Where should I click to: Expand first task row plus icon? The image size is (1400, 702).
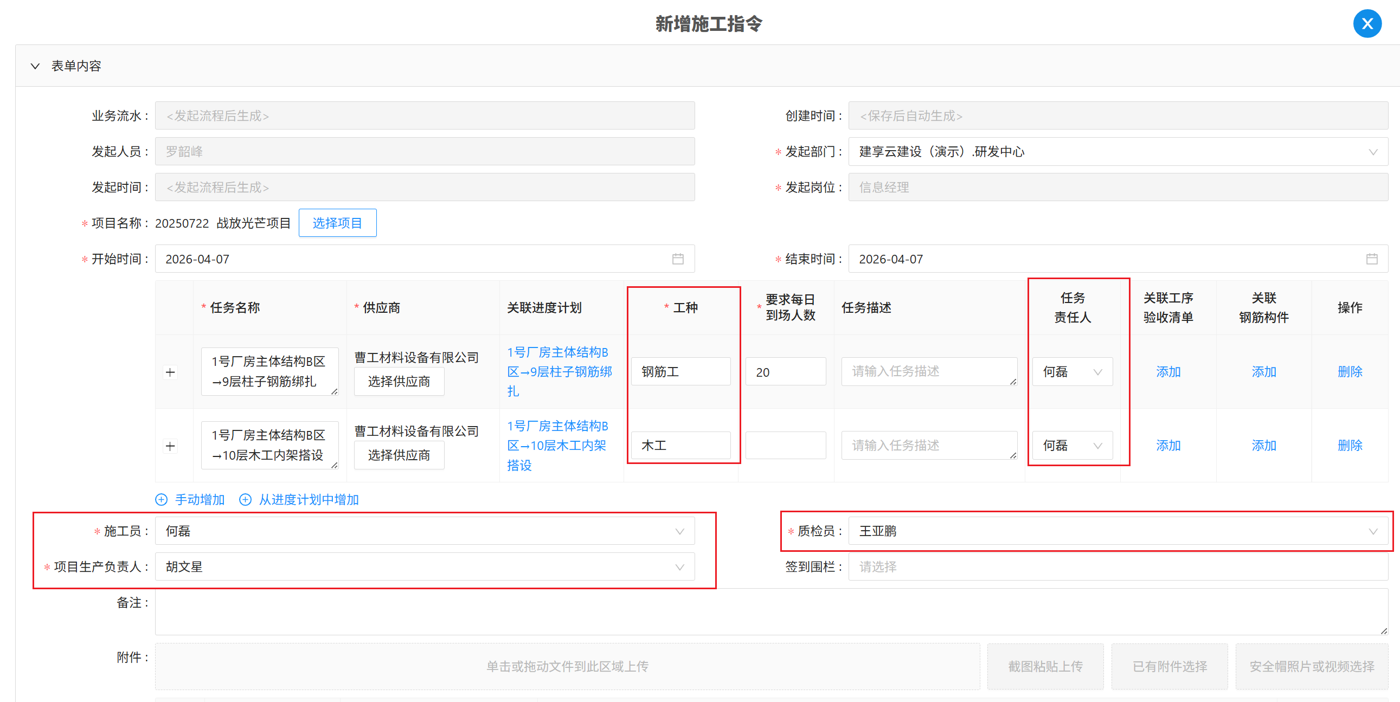point(170,372)
